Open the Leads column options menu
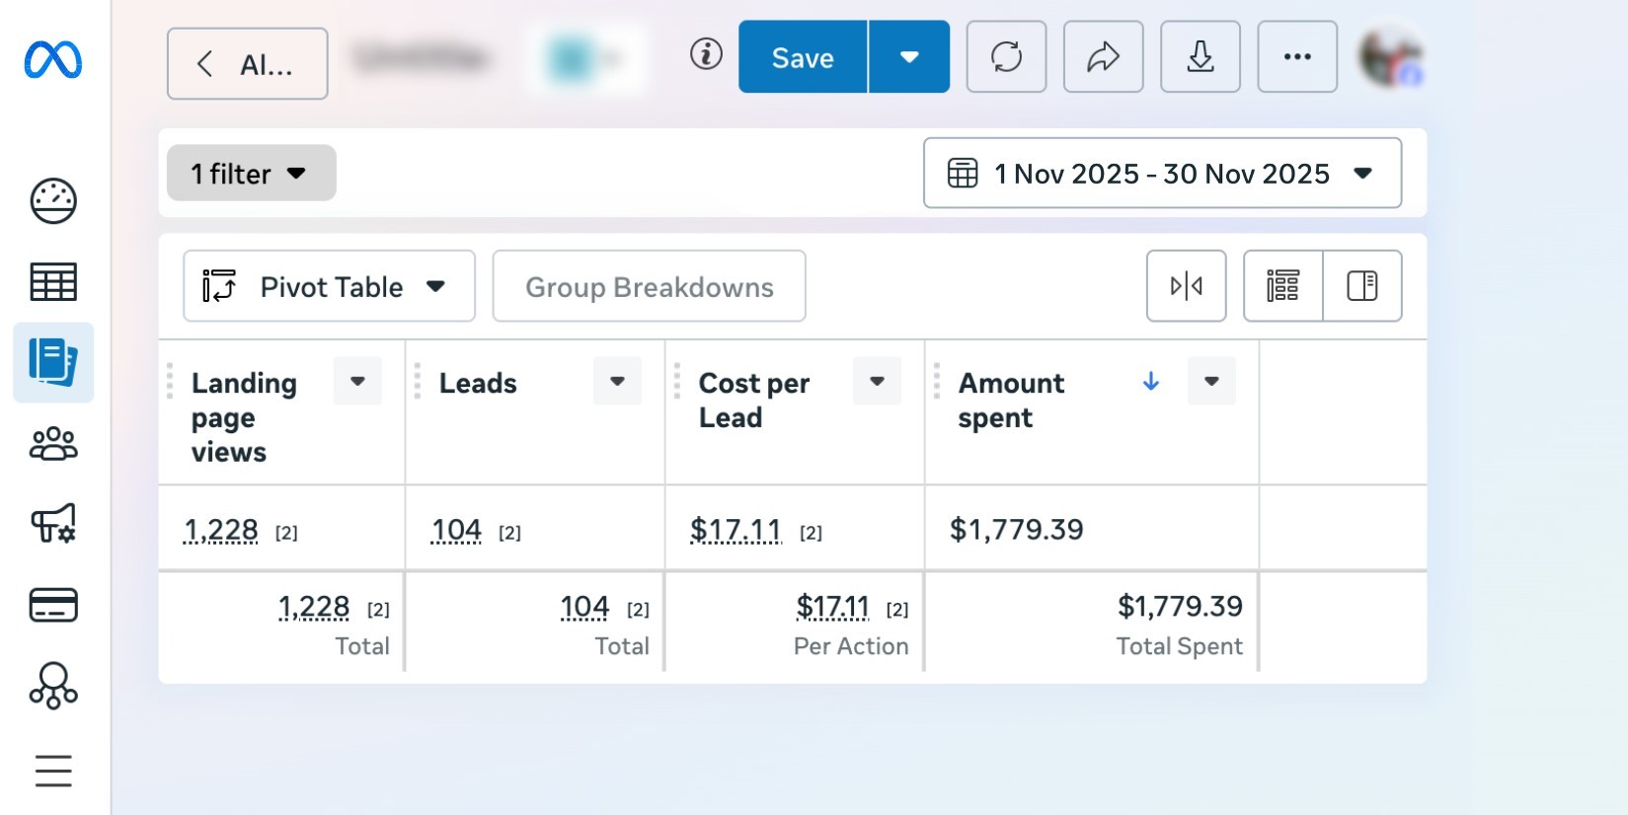The width and height of the screenshot is (1628, 815). click(617, 382)
